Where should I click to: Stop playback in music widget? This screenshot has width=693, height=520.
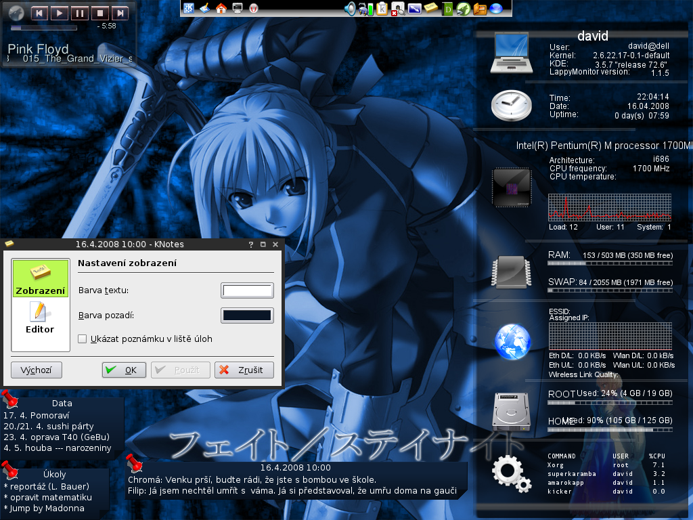pos(100,13)
